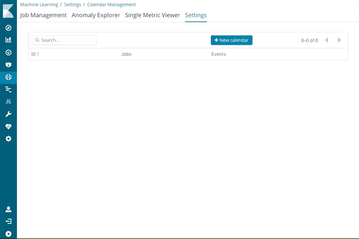Open Visualize via the bar chart icon
359x239 pixels.
pyautogui.click(x=8, y=40)
